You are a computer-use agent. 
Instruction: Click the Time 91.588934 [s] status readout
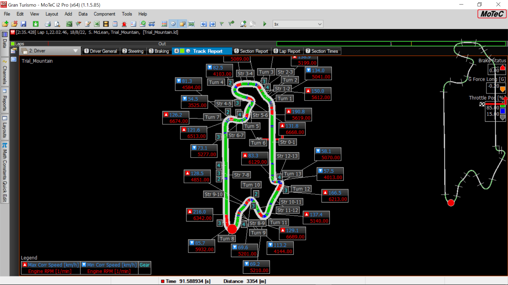tap(186, 281)
